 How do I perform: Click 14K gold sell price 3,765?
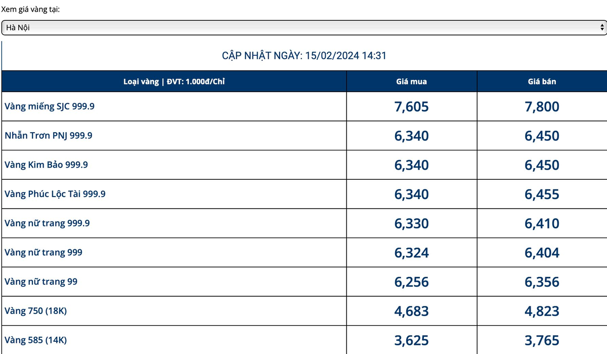coord(542,340)
